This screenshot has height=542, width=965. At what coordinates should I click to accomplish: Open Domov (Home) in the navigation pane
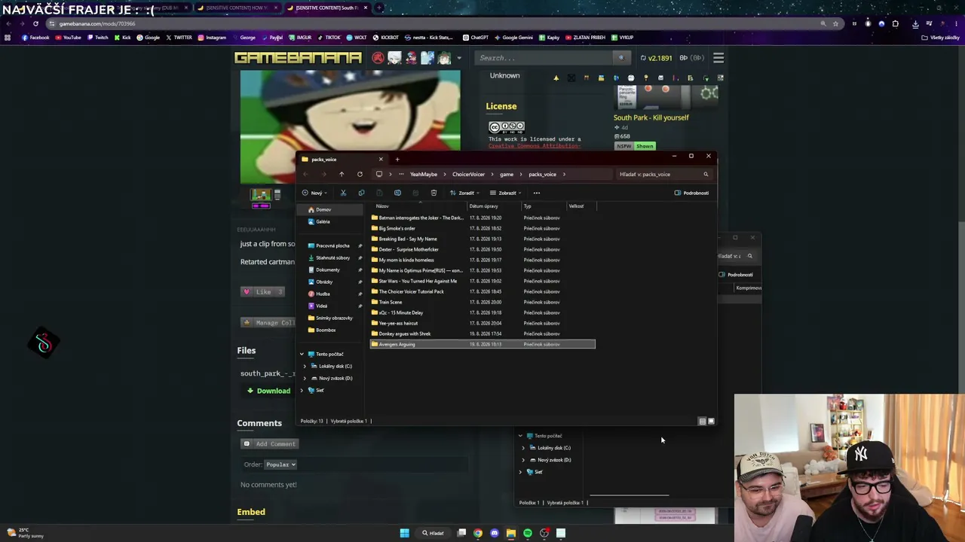tap(323, 210)
